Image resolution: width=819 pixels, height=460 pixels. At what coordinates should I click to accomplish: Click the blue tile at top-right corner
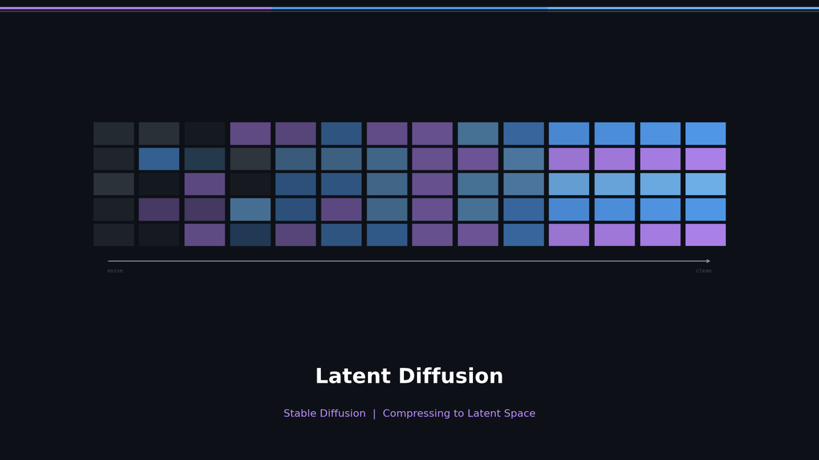coord(704,133)
